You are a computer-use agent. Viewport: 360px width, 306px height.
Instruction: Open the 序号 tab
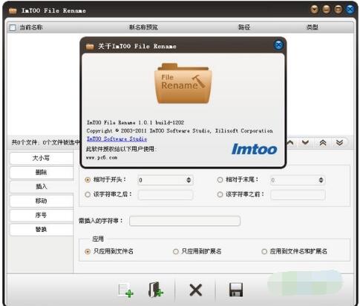point(42,215)
